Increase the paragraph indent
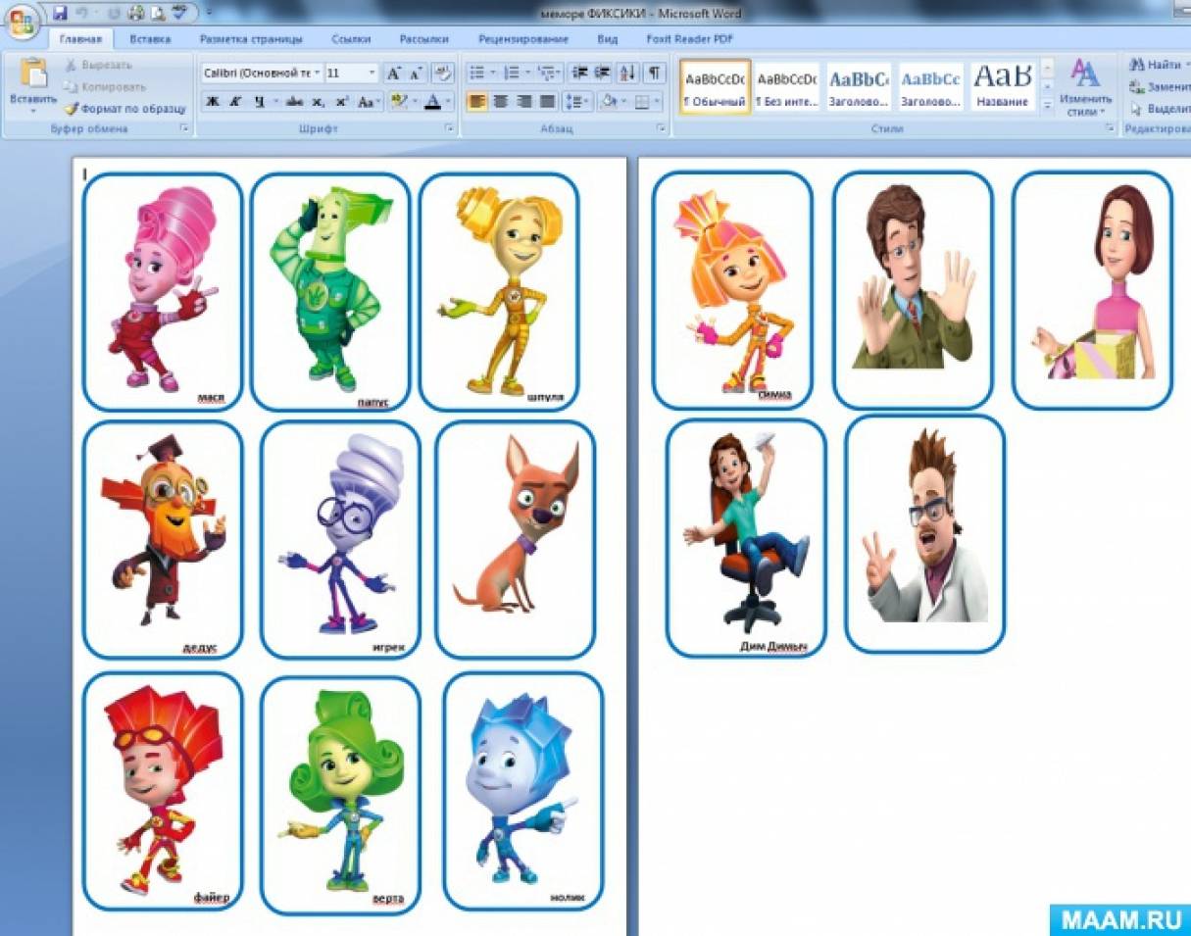This screenshot has width=1191, height=936. 603,74
